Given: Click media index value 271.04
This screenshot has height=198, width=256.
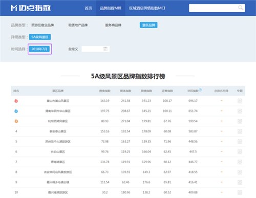Looking at the screenshot, I should coord(125,121).
